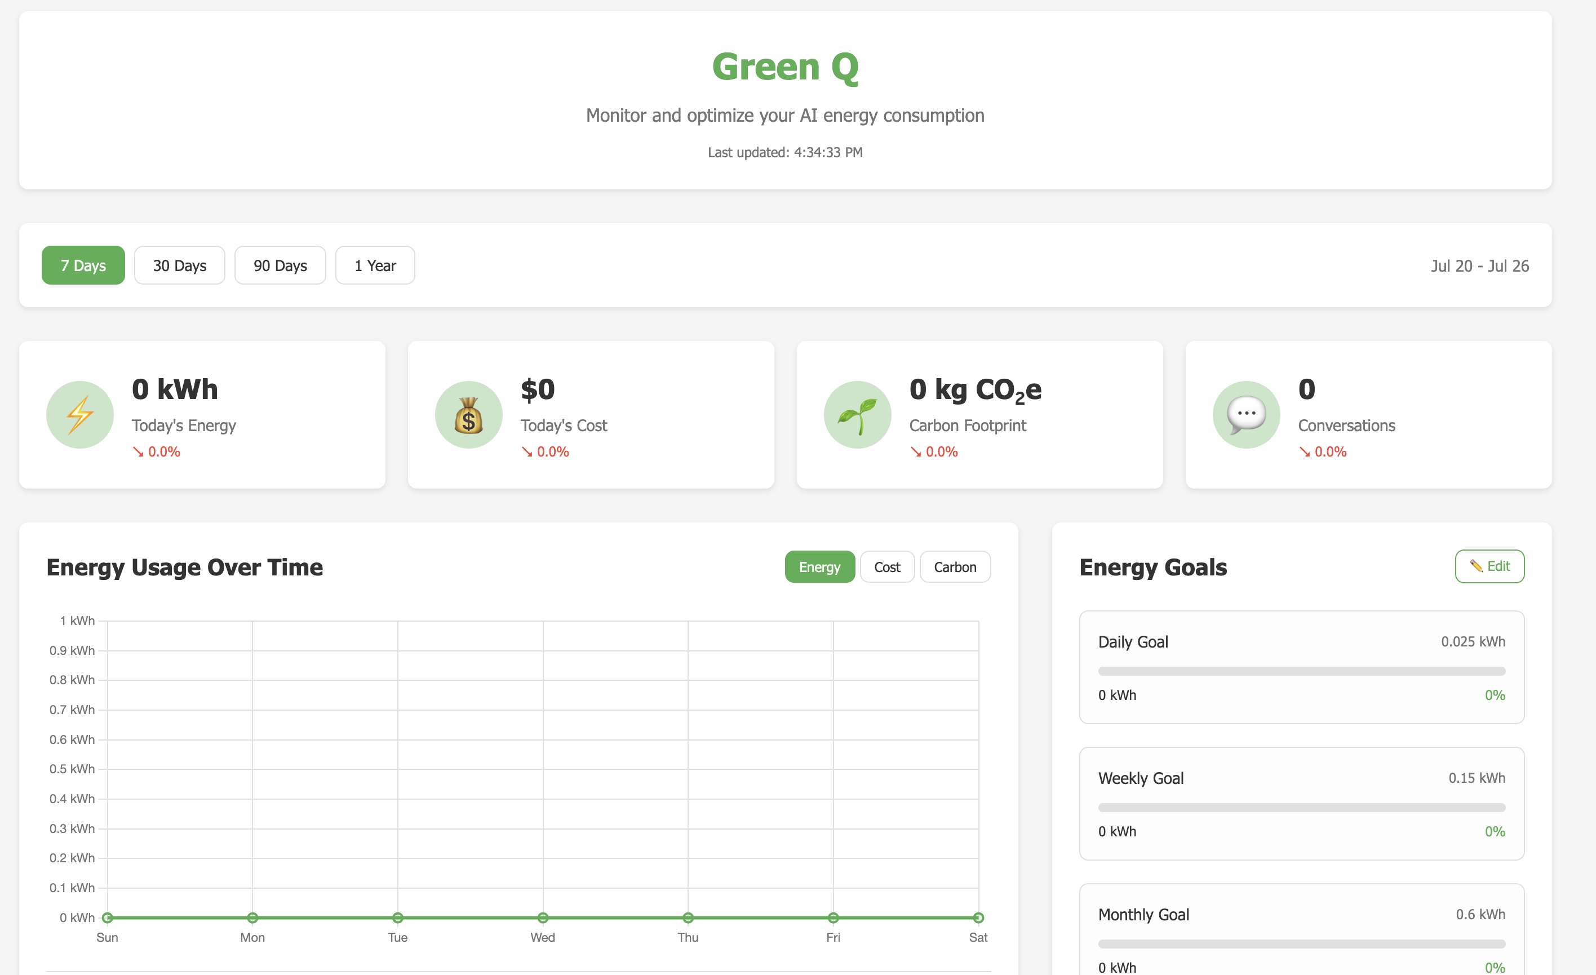The height and width of the screenshot is (975, 1596).
Task: Click the Green Q title
Action: (x=785, y=68)
